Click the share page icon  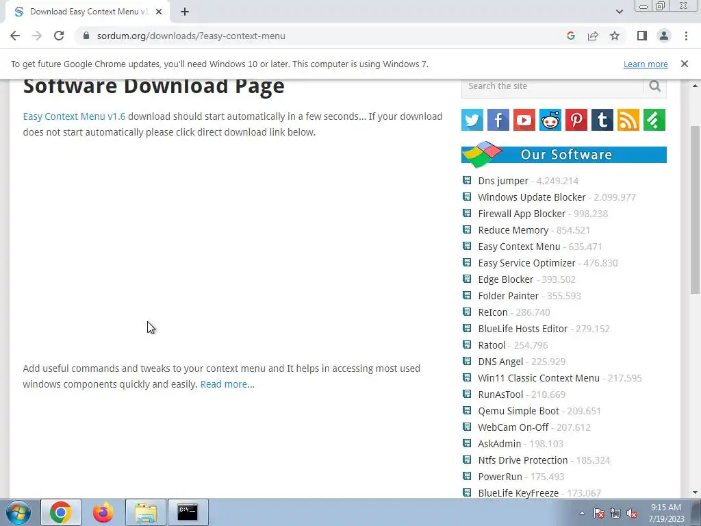click(593, 36)
